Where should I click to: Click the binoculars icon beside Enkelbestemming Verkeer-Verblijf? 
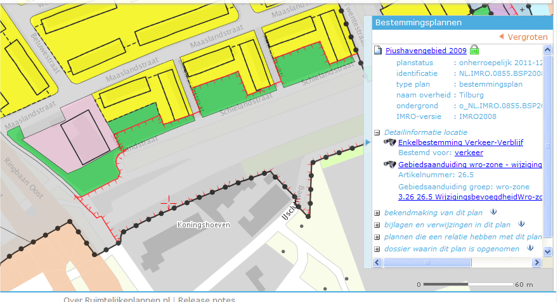pyautogui.click(x=390, y=142)
